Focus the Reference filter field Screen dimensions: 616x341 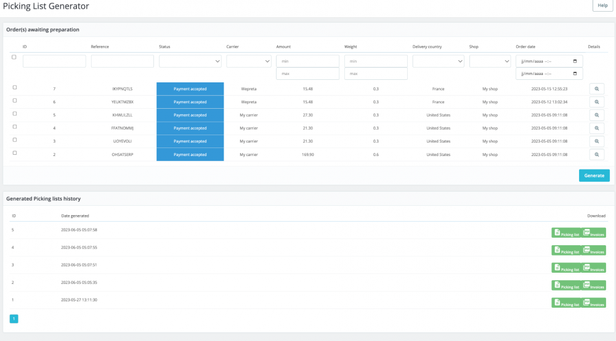(x=122, y=61)
